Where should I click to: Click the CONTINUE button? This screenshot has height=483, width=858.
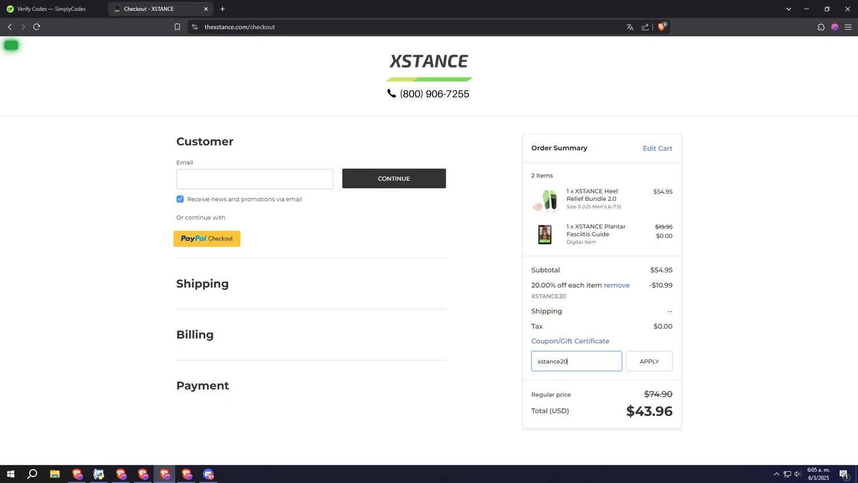pyautogui.click(x=394, y=179)
